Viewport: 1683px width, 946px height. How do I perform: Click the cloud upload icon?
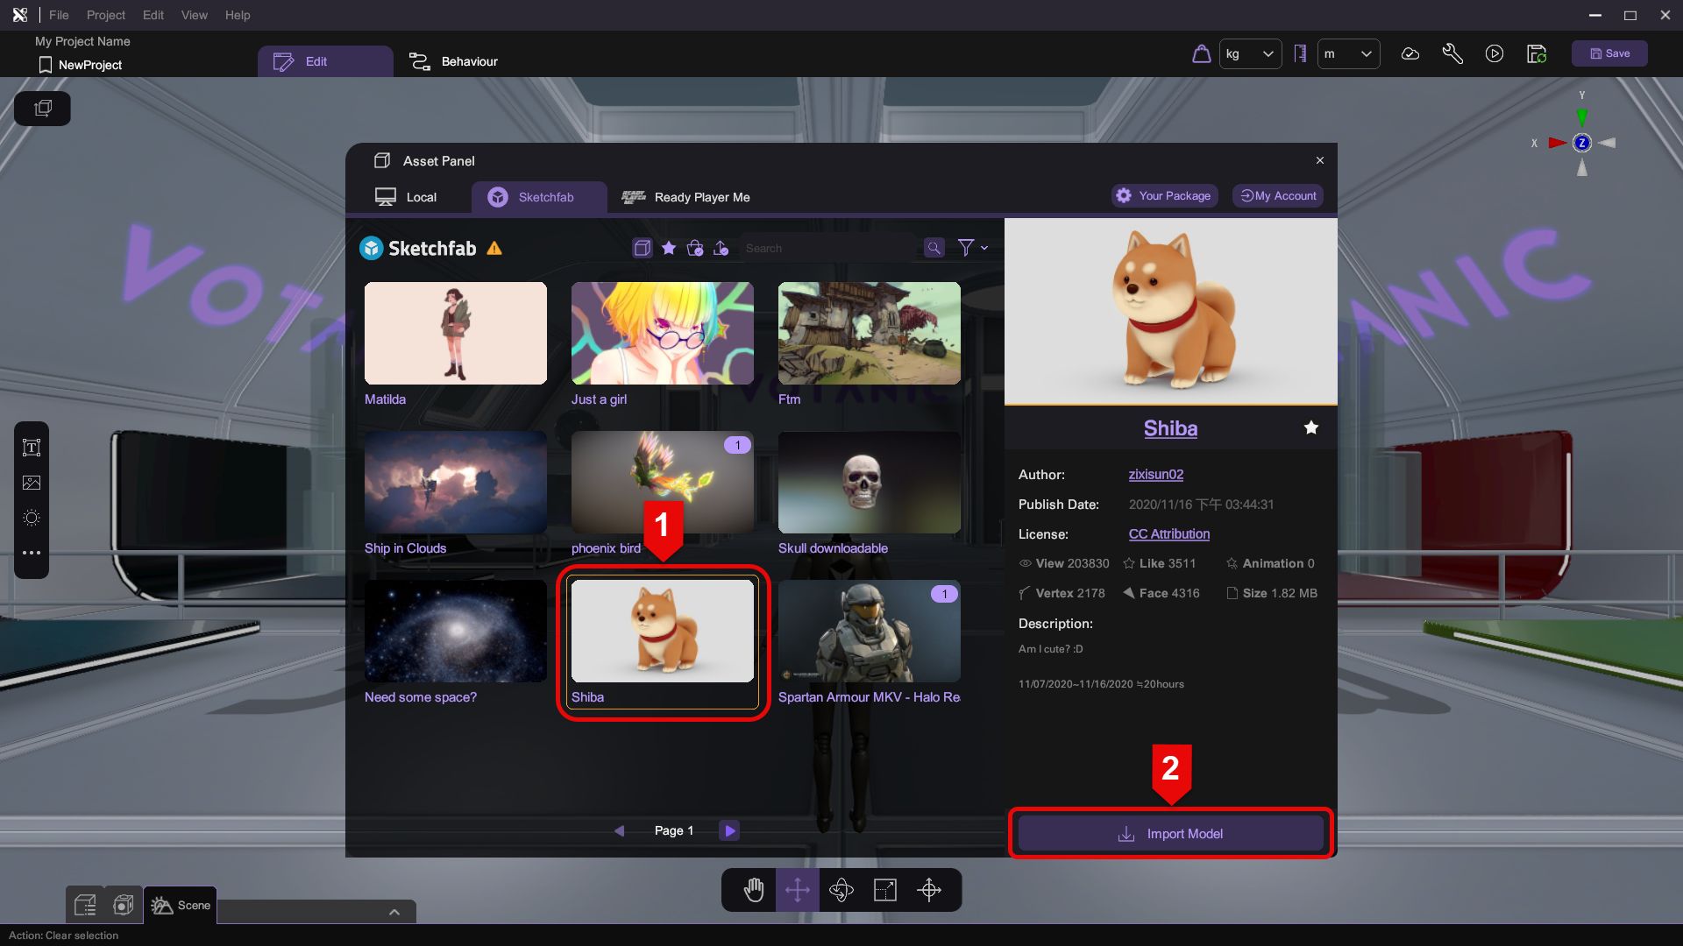point(1410,54)
